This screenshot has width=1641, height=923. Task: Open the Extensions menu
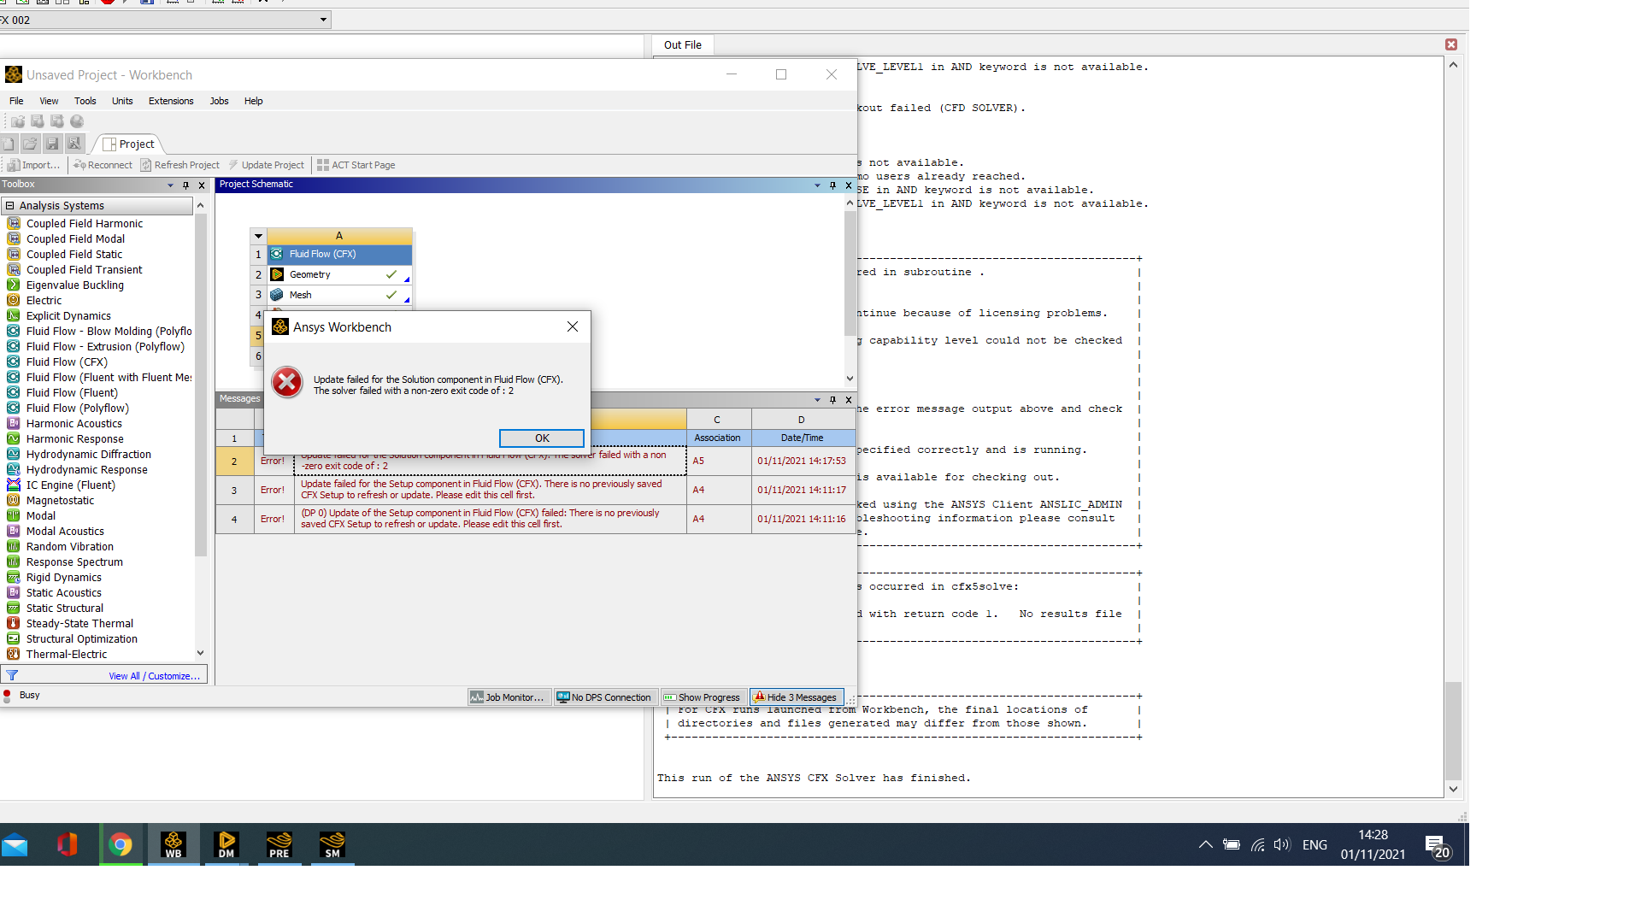click(x=171, y=101)
